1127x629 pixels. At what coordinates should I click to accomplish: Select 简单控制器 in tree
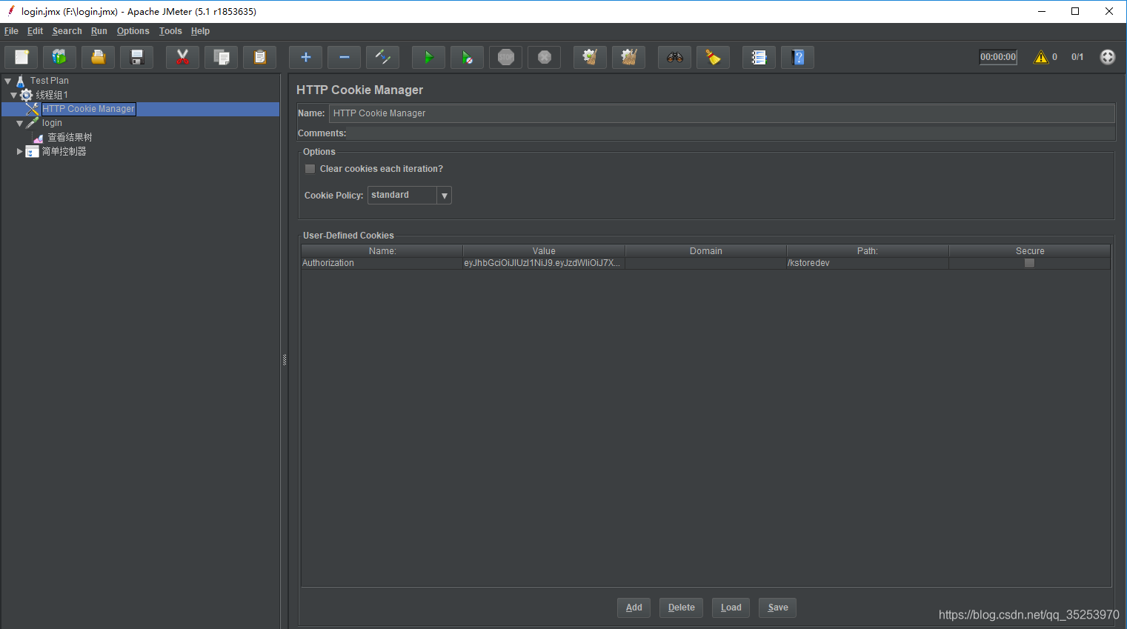pos(64,151)
